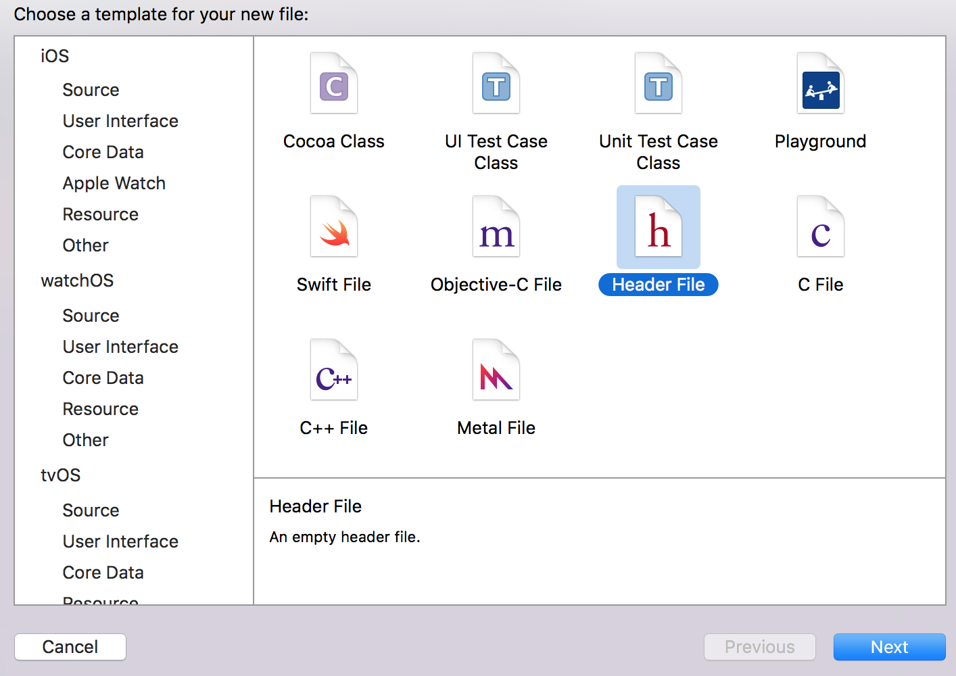Click "An empty header file." description
This screenshot has width=956, height=676.
[x=345, y=537]
